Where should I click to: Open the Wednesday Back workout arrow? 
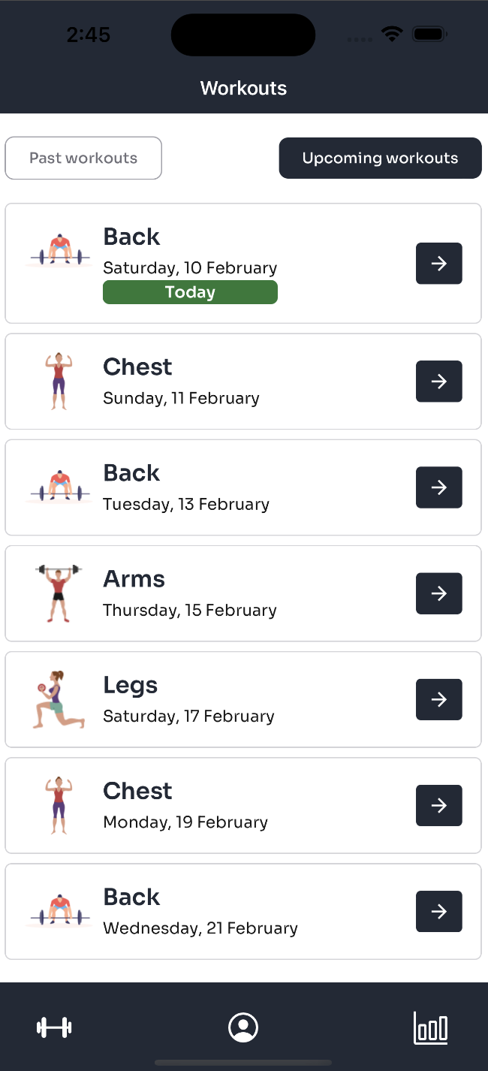[x=438, y=911]
